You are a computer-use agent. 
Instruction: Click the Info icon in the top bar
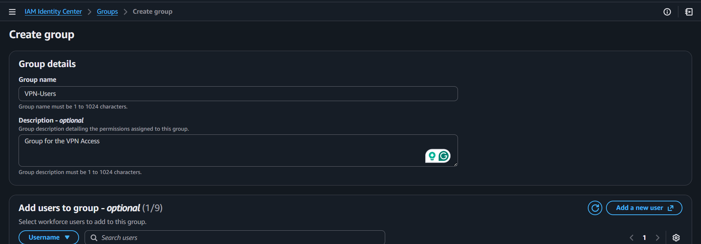667,11
